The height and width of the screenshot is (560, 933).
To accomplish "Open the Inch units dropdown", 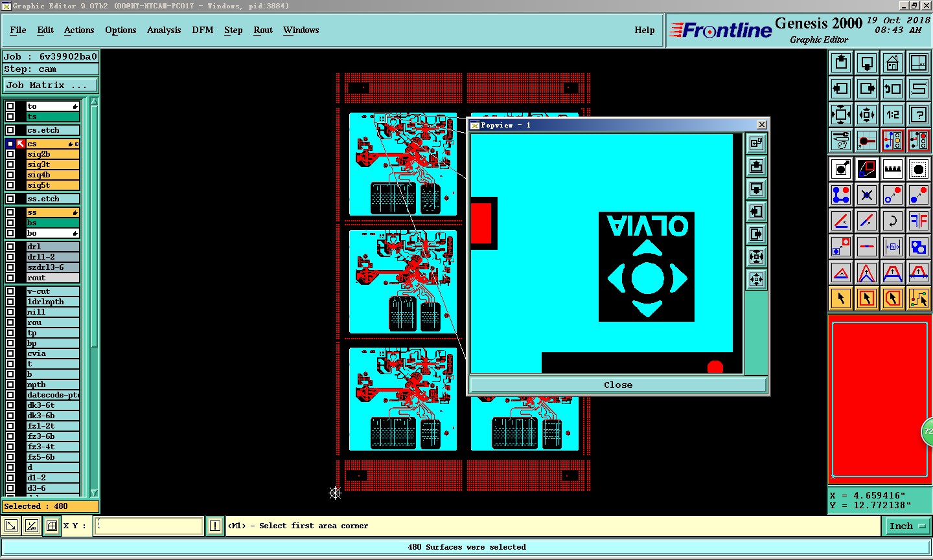I will pyautogui.click(x=907, y=526).
